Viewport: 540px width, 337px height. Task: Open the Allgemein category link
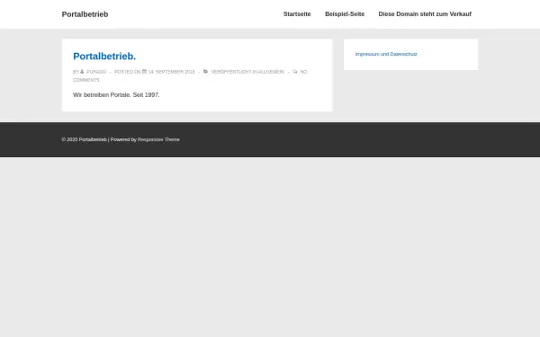pos(271,72)
